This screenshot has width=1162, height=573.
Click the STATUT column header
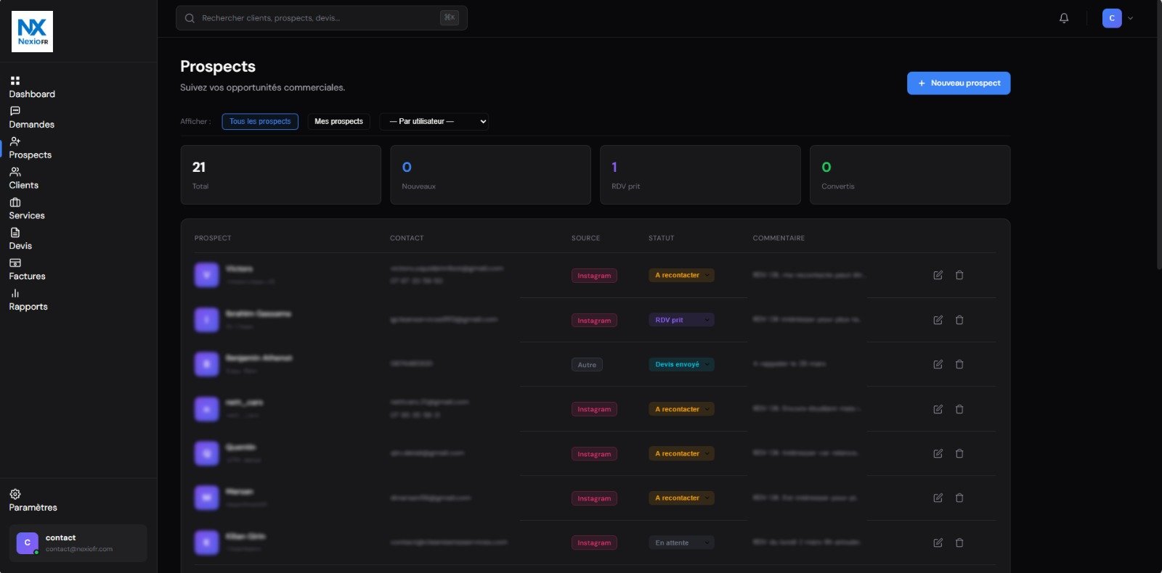(661, 238)
